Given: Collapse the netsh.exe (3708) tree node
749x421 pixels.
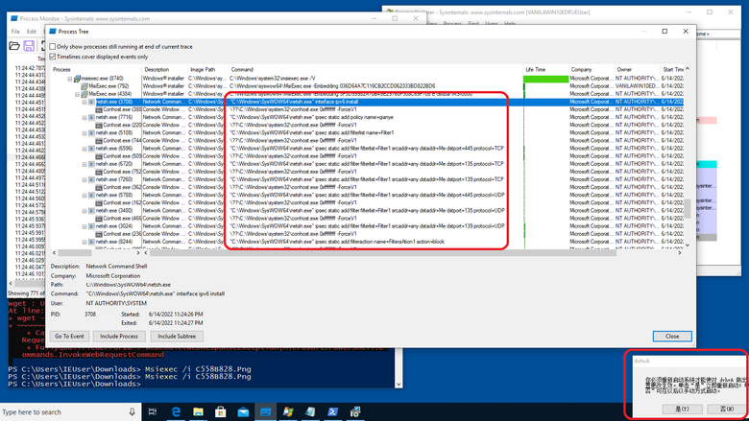Looking at the screenshot, I should tap(85, 102).
